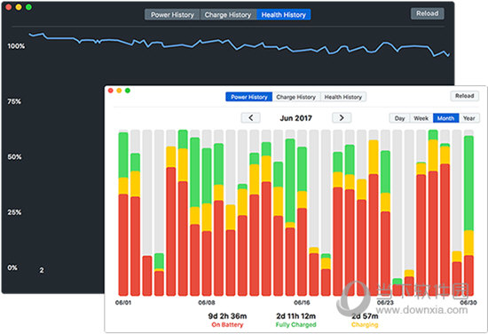
Task: Click the 06/23 date axis label
Action: 385,303
